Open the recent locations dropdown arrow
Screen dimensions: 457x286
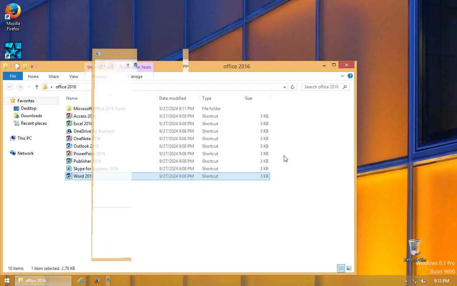[x=29, y=87]
